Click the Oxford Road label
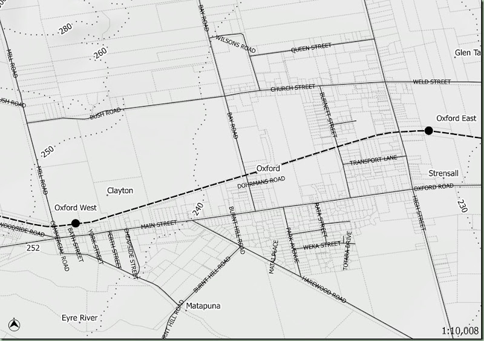This screenshot has width=484, height=341. [433, 187]
